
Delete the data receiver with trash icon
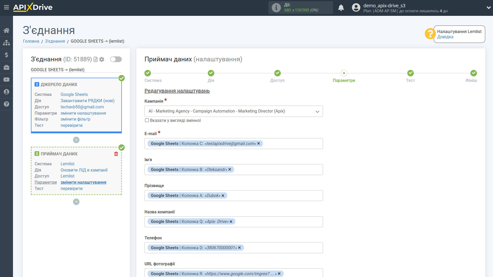[116, 154]
